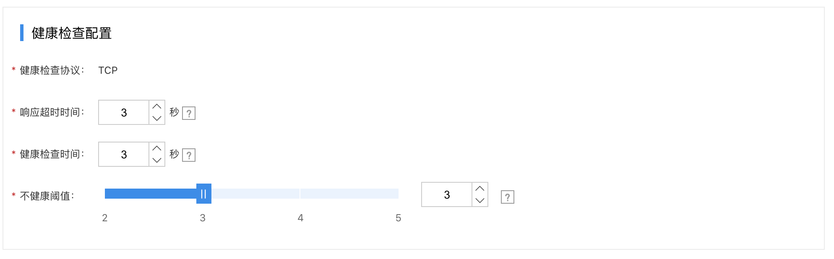834x259 pixels.
Task: Show help icon for 不健康阈值
Action: [508, 197]
